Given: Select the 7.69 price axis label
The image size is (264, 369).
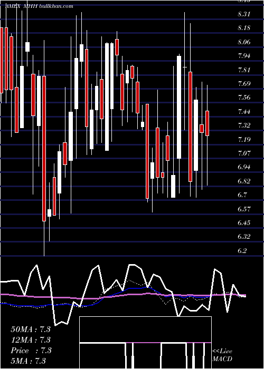Looking at the screenshot, I should click(244, 84).
